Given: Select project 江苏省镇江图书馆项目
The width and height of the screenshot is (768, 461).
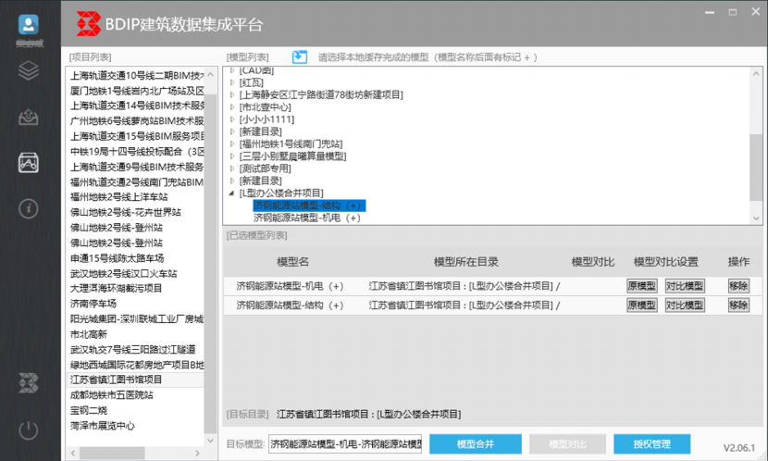Looking at the screenshot, I should [135, 380].
